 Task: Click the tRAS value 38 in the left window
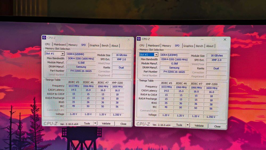(117, 102)
